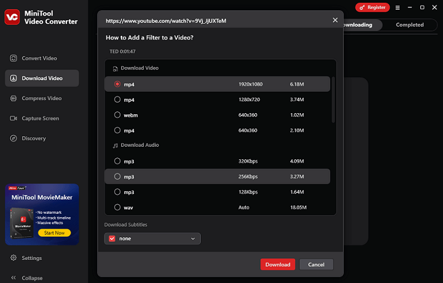Click the Collapse double-chevron icon

coord(13,278)
